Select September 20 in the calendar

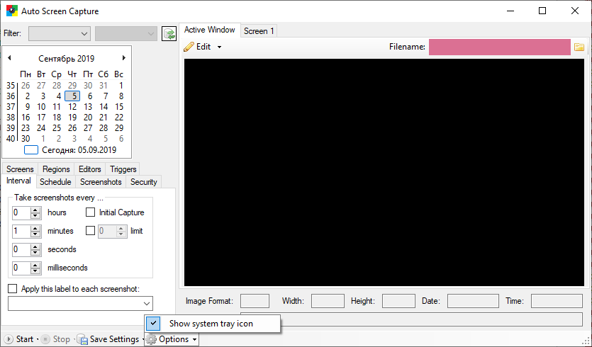coord(88,118)
